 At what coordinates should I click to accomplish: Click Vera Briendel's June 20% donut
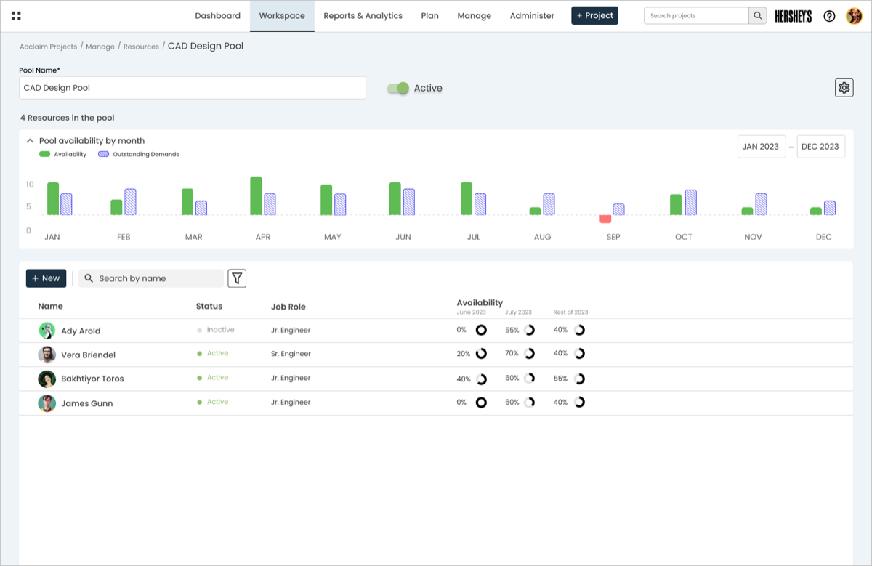coord(481,354)
